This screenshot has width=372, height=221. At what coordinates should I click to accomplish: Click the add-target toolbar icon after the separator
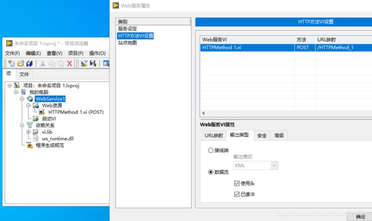(x=84, y=64)
